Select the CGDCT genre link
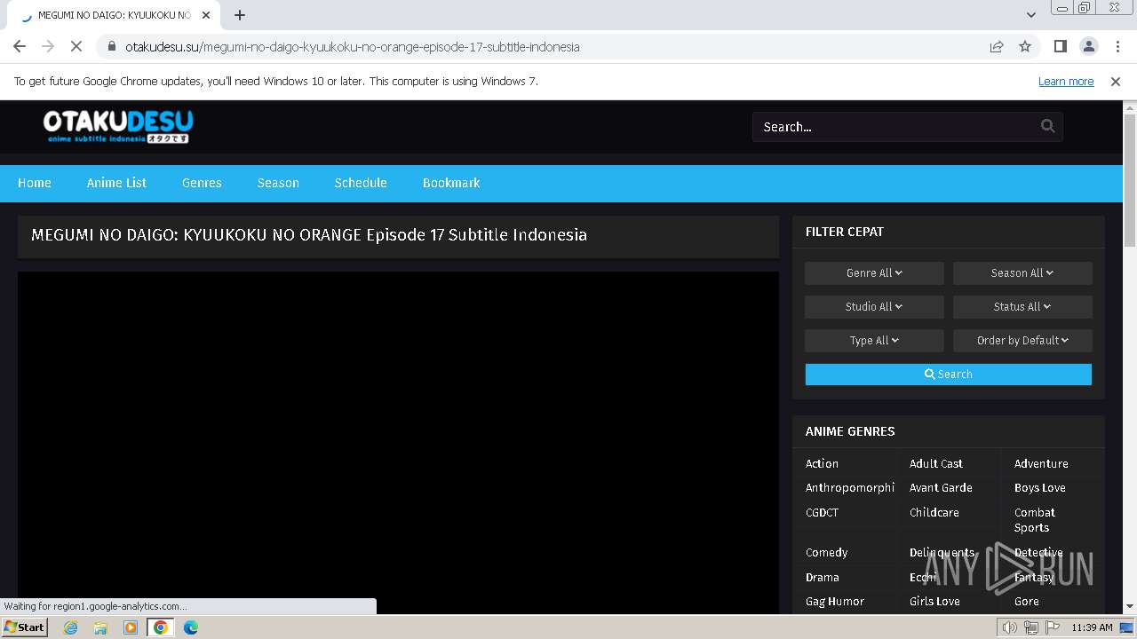The height and width of the screenshot is (639, 1137). tap(822, 513)
